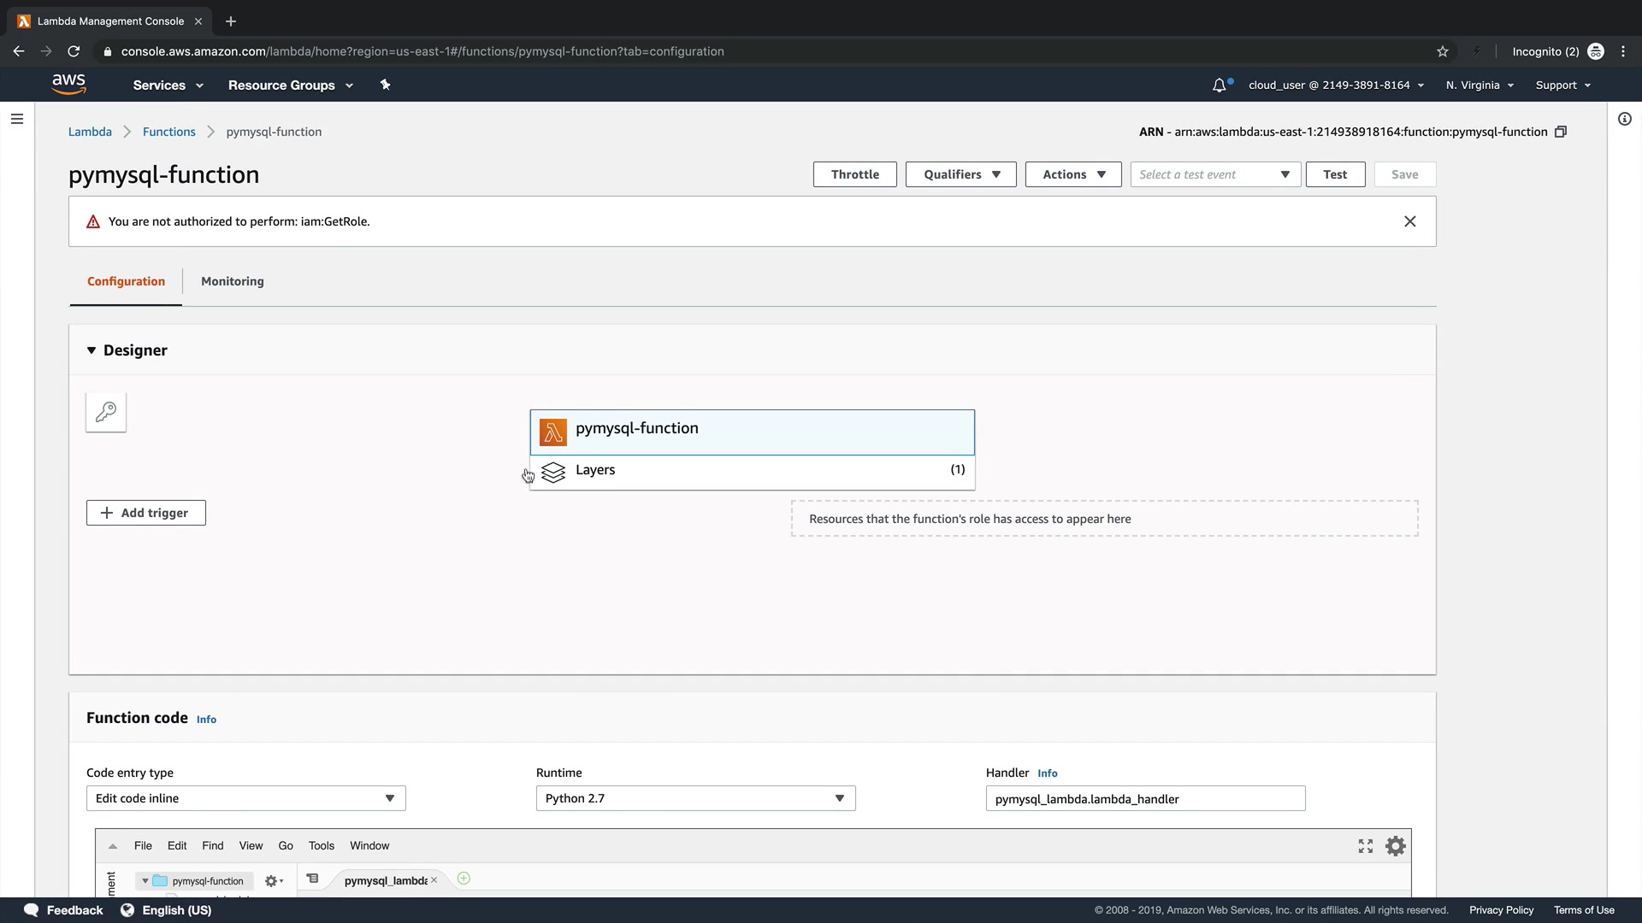1642x923 pixels.
Task: Open the Code entry type dropdown
Action: point(245,798)
